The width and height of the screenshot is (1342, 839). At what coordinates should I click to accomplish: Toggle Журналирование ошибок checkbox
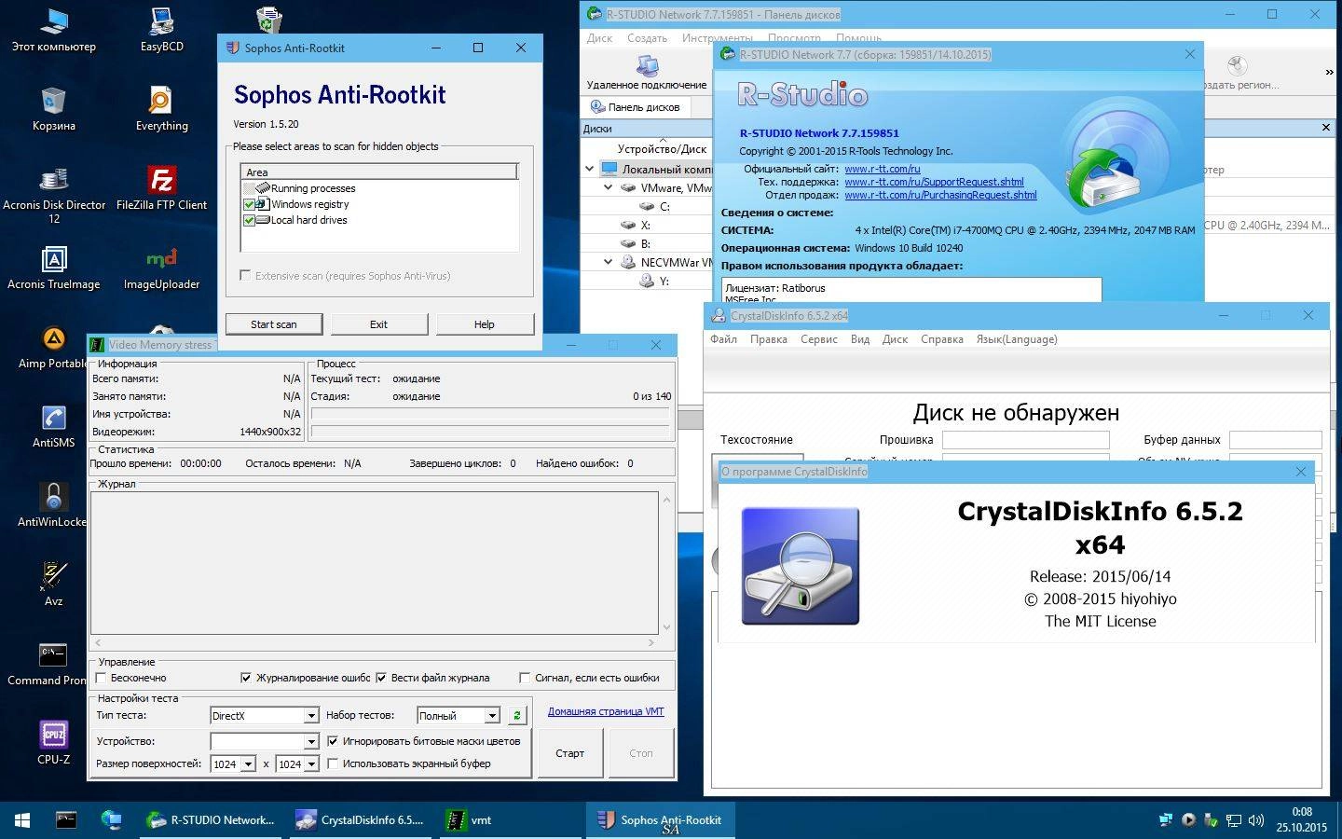(x=246, y=678)
